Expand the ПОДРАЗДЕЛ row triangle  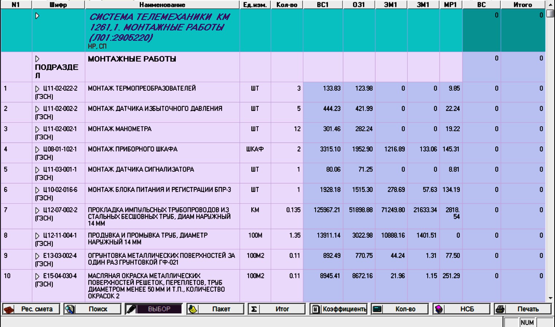click(37, 59)
